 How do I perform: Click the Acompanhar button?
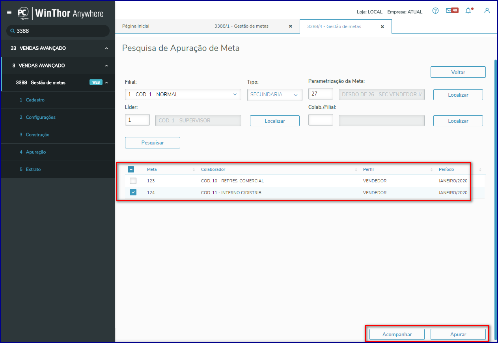tap(397, 334)
